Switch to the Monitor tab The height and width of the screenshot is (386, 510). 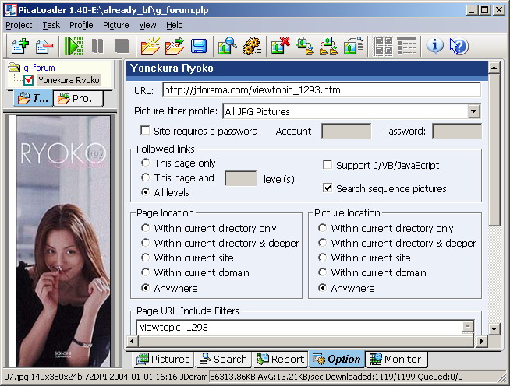(395, 359)
